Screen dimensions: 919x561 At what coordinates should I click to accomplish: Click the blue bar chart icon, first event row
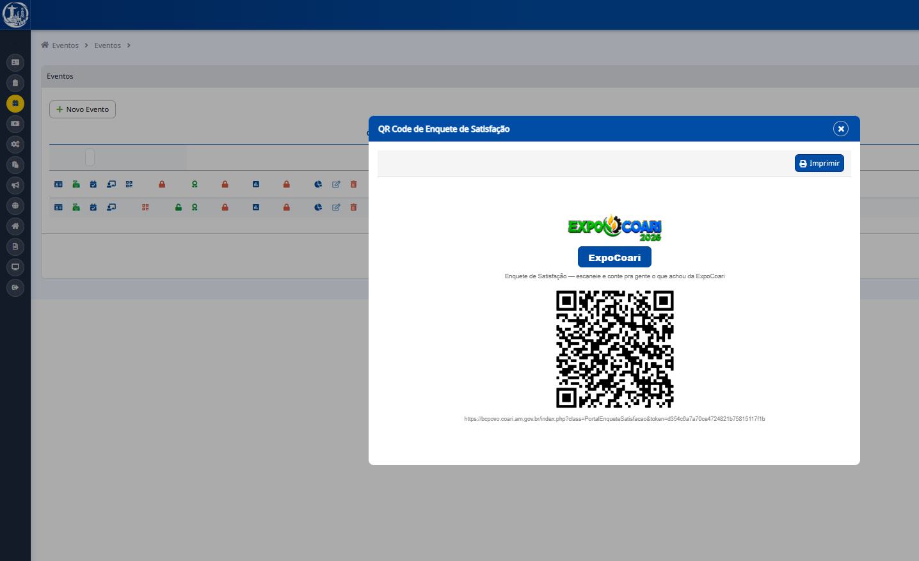point(256,184)
